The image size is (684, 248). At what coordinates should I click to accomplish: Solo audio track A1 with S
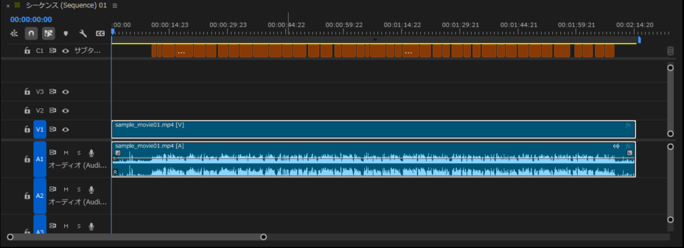click(79, 153)
